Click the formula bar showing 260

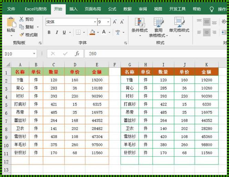pos(156,54)
